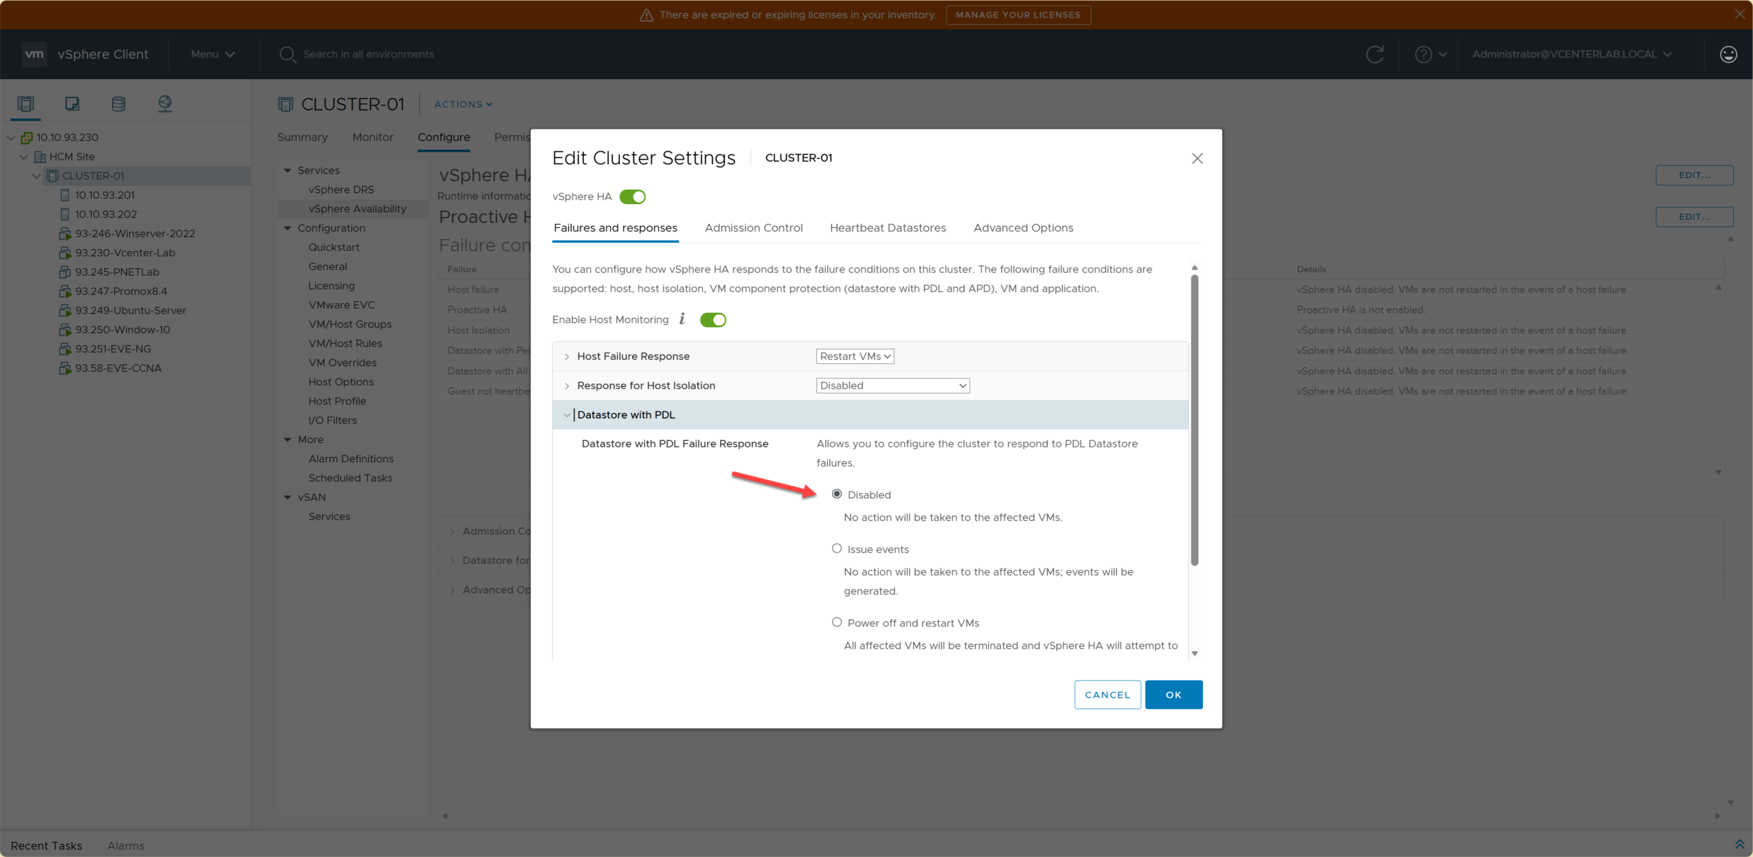
Task: Open the help question mark icon
Action: [x=1424, y=54]
